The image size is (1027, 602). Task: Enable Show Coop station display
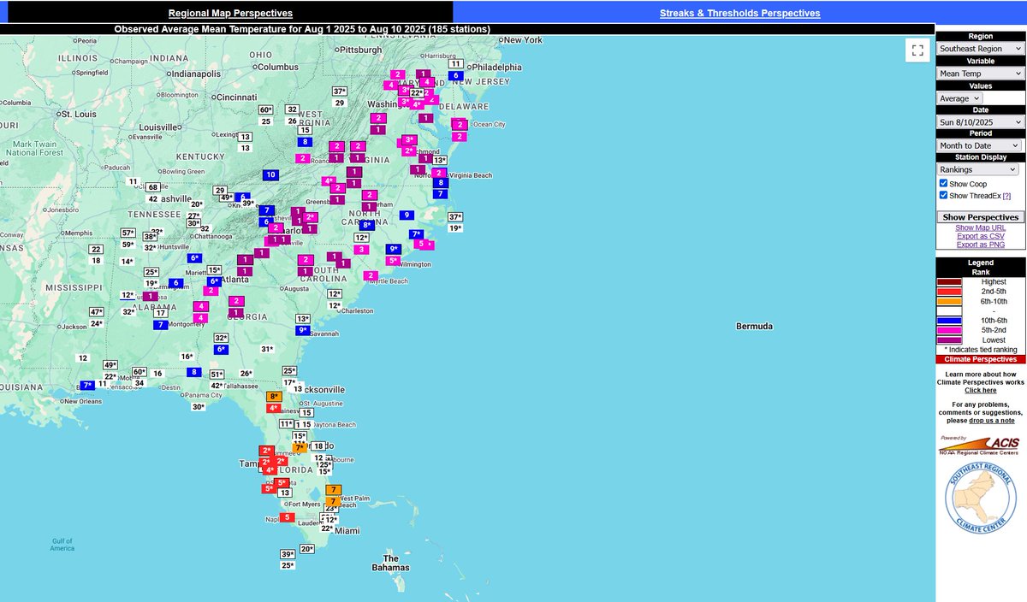click(x=945, y=184)
